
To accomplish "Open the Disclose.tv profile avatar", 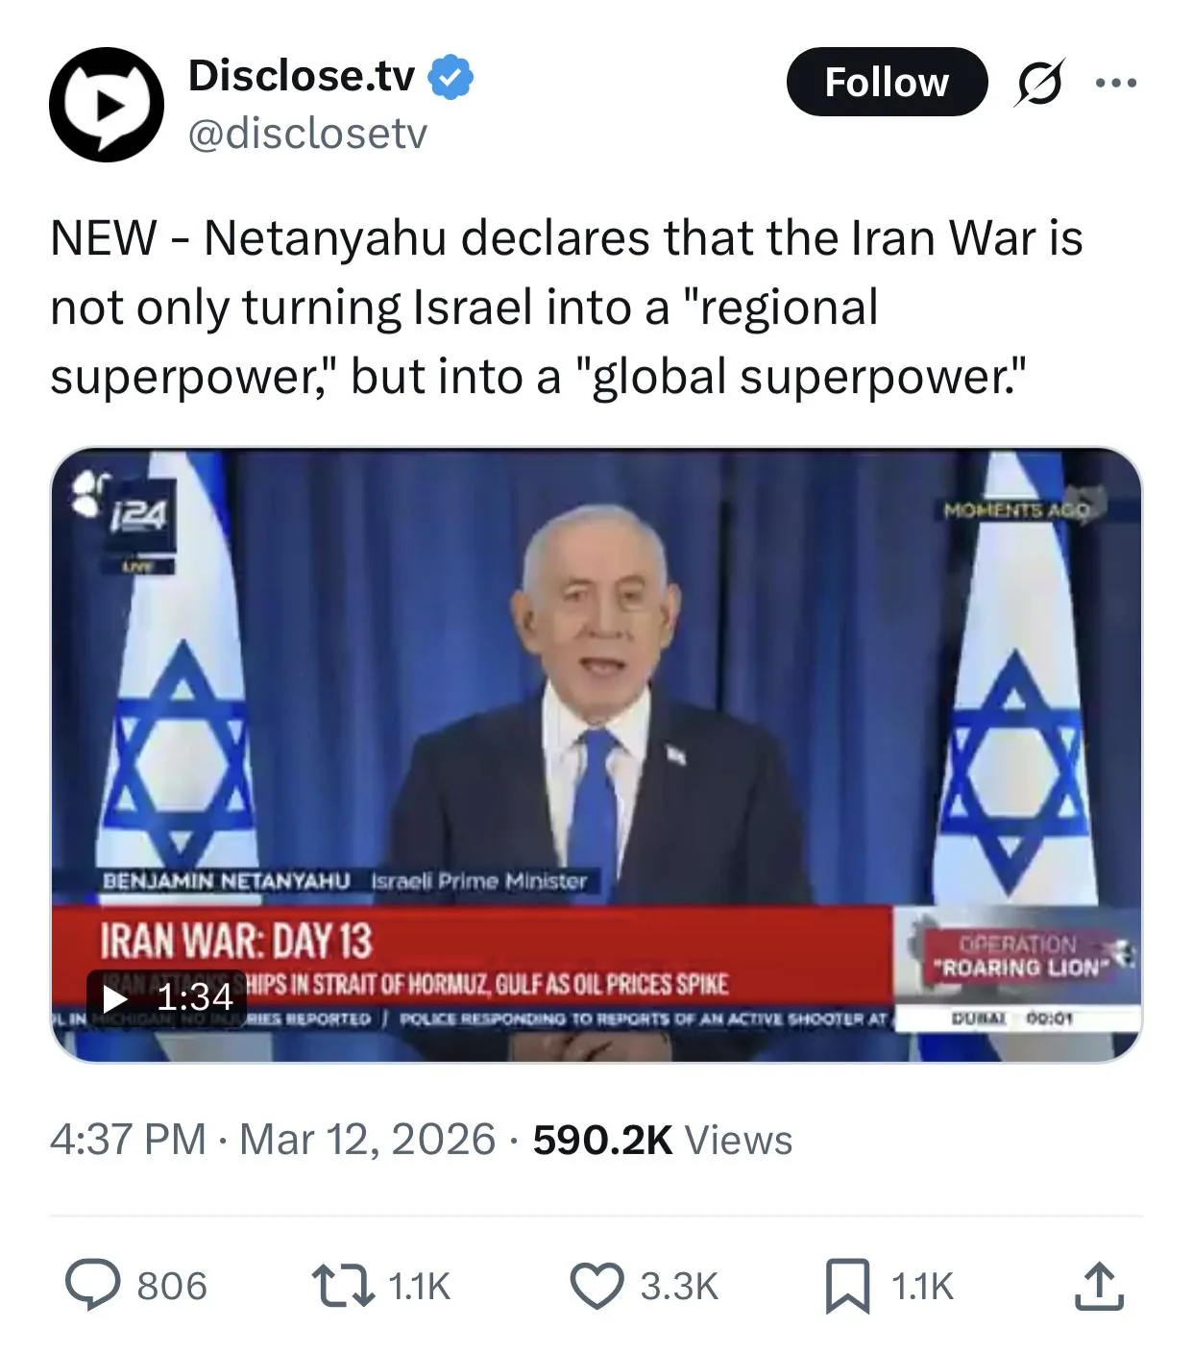I will pos(107,104).
